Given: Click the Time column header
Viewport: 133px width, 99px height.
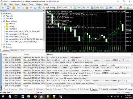Looking at the screenshot, I should [x=13, y=55].
